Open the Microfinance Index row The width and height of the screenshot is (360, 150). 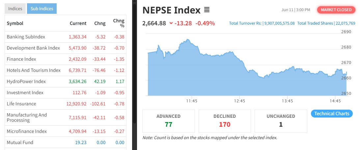point(27,131)
